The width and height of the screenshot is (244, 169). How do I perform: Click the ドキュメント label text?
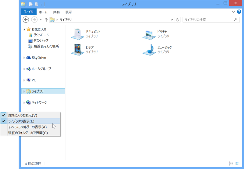tap(93, 32)
